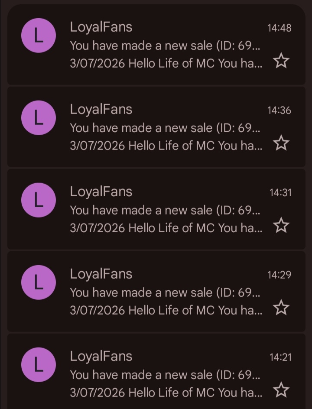
Task: Click the LoyalFans sender name at 14:48
Action: 101,27
